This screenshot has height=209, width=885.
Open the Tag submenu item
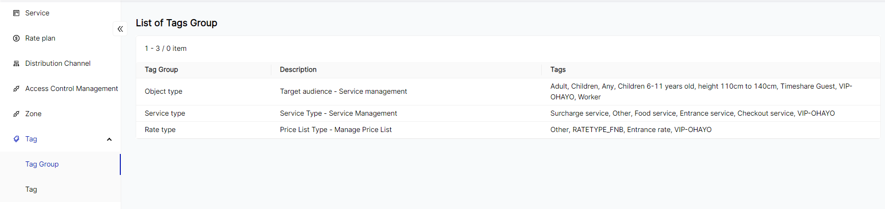31,189
